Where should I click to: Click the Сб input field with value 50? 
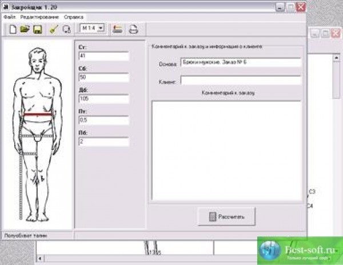(103, 77)
